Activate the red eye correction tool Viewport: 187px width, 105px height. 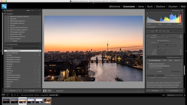[x=156, y=31]
